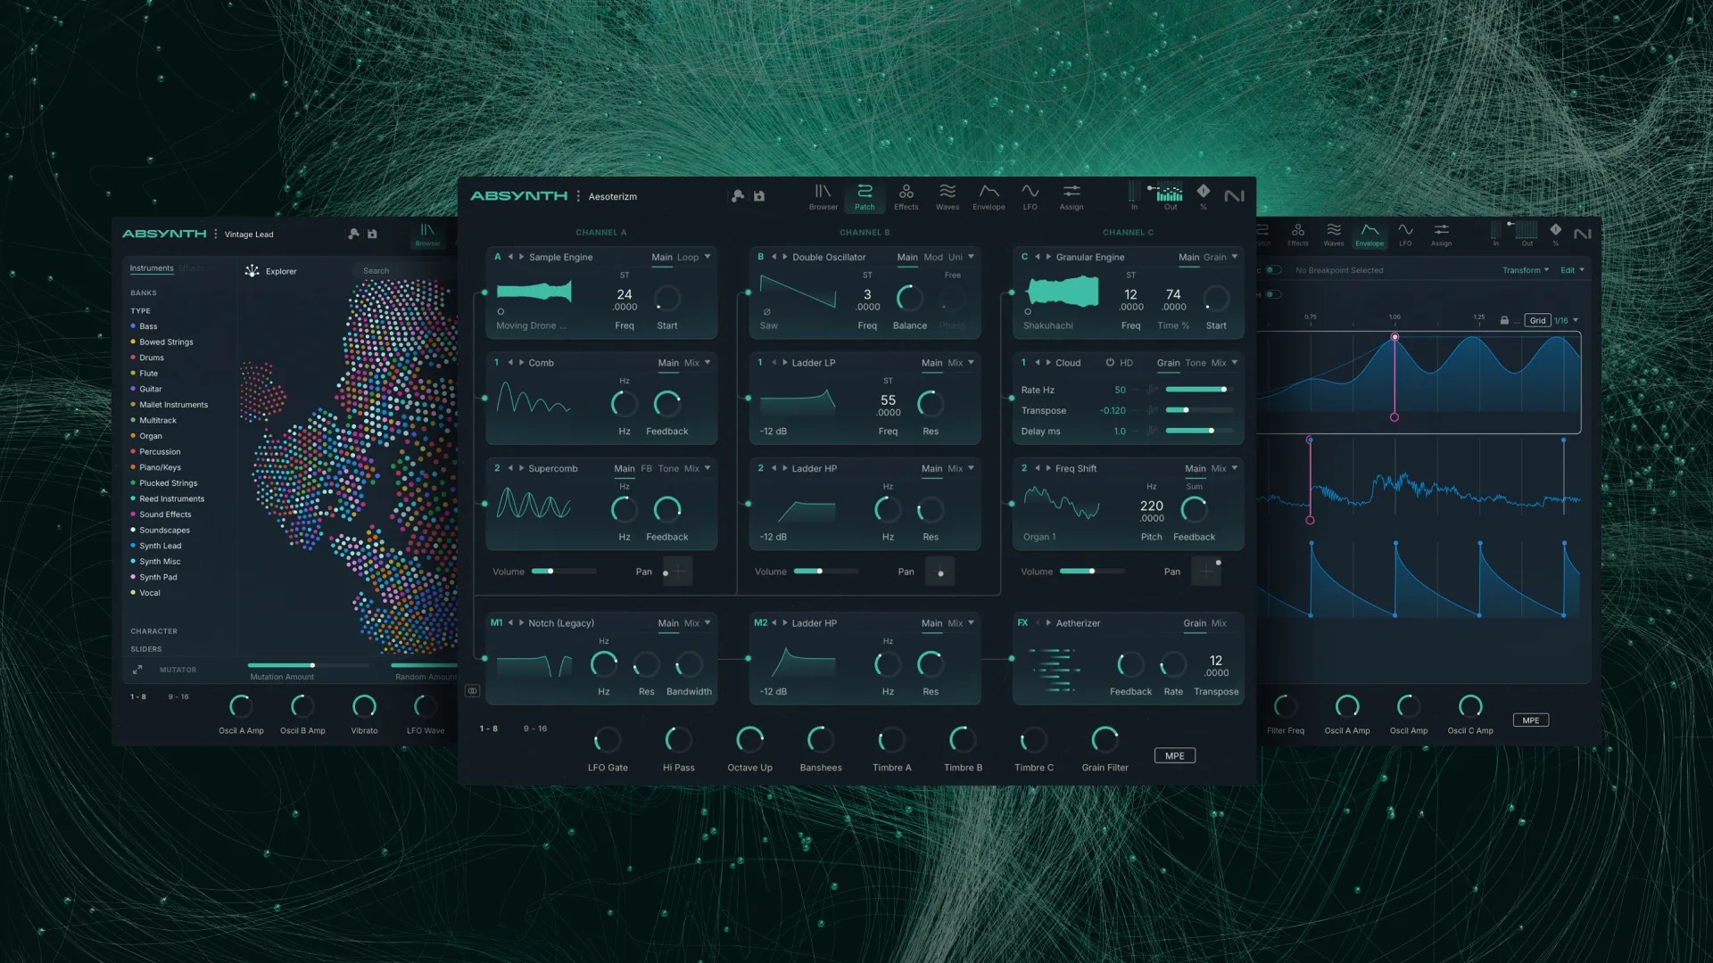Open the Browser view in the Aesoterizm window

[823, 197]
